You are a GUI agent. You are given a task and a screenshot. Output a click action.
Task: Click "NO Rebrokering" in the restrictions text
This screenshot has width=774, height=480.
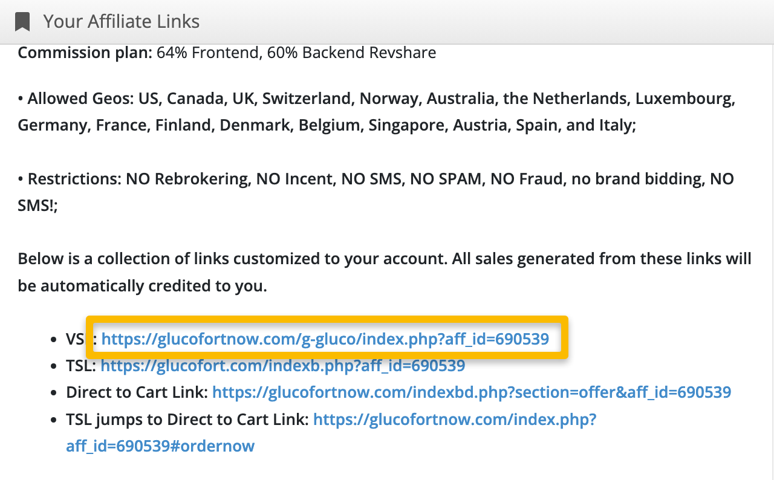point(188,180)
